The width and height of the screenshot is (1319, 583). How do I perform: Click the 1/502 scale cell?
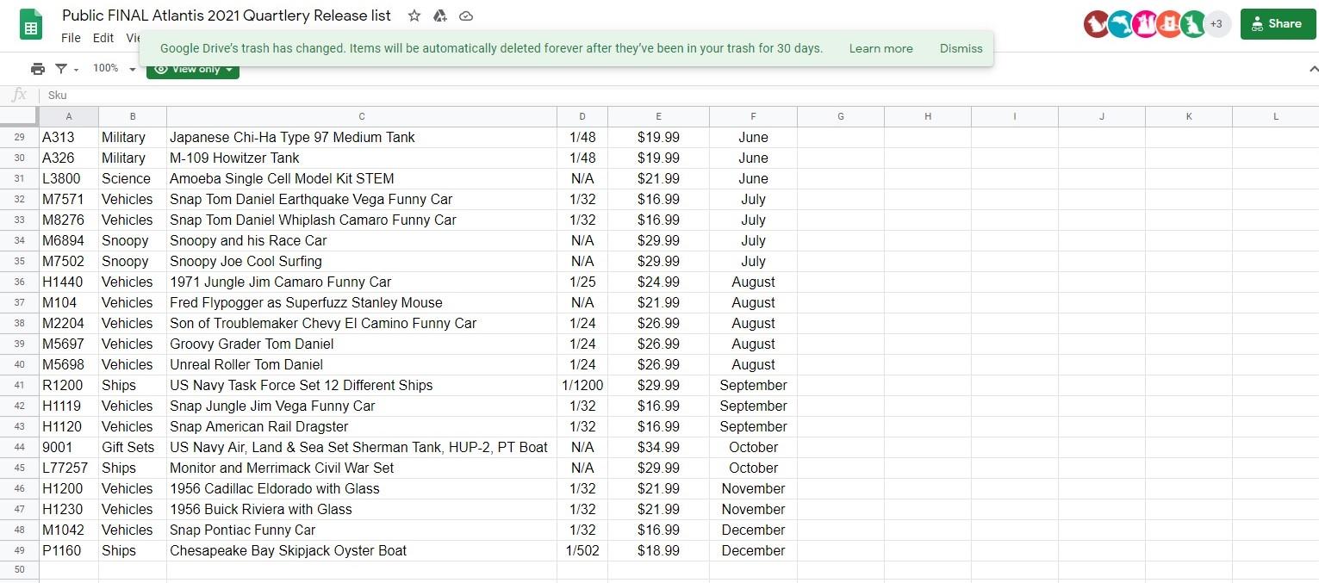(582, 551)
